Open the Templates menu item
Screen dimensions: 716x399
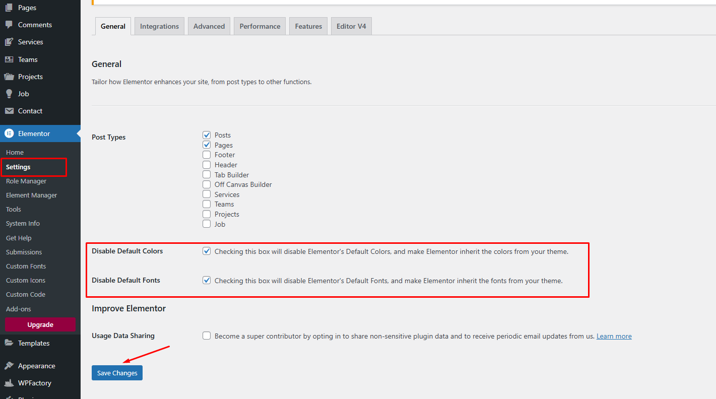[x=40, y=343]
